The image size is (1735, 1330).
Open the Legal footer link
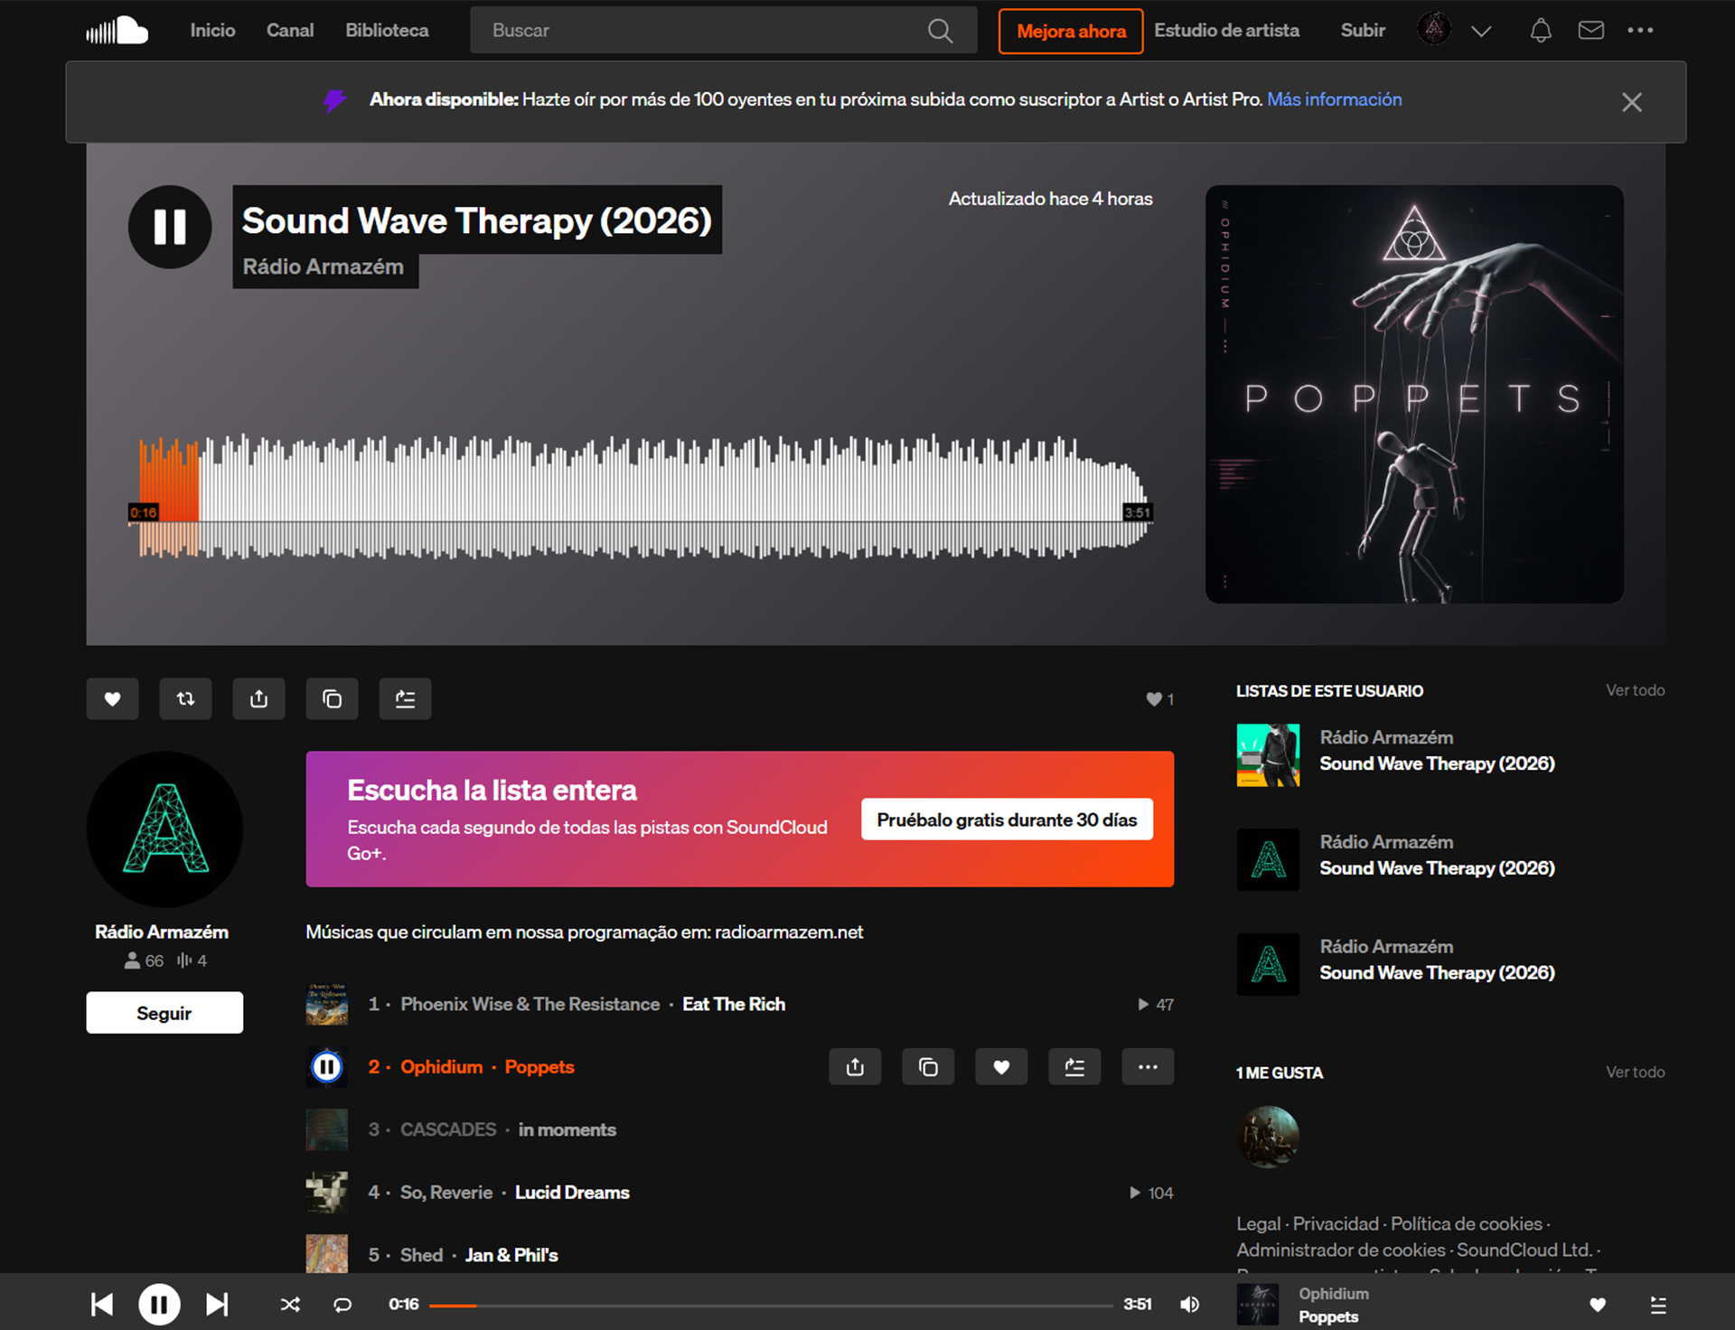coord(1258,1224)
